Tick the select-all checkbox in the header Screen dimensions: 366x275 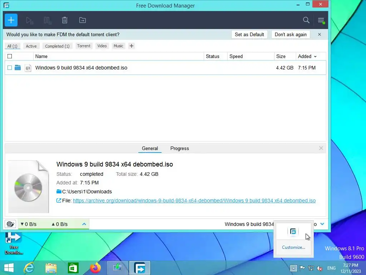coord(10,56)
